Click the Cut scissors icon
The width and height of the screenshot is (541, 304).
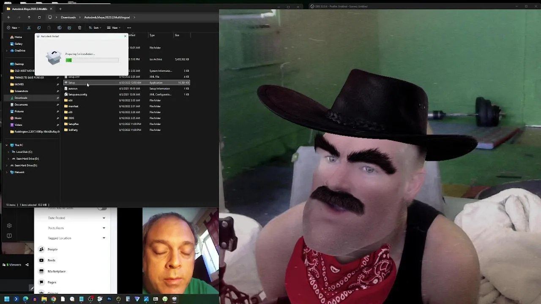(x=29, y=28)
